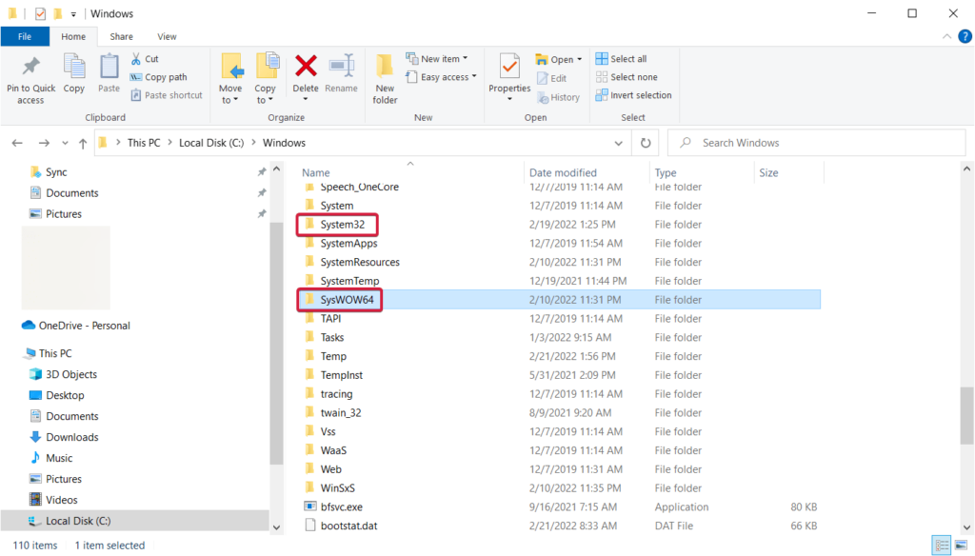Select all items in folder
The width and height of the screenshot is (975, 556).
coord(621,58)
